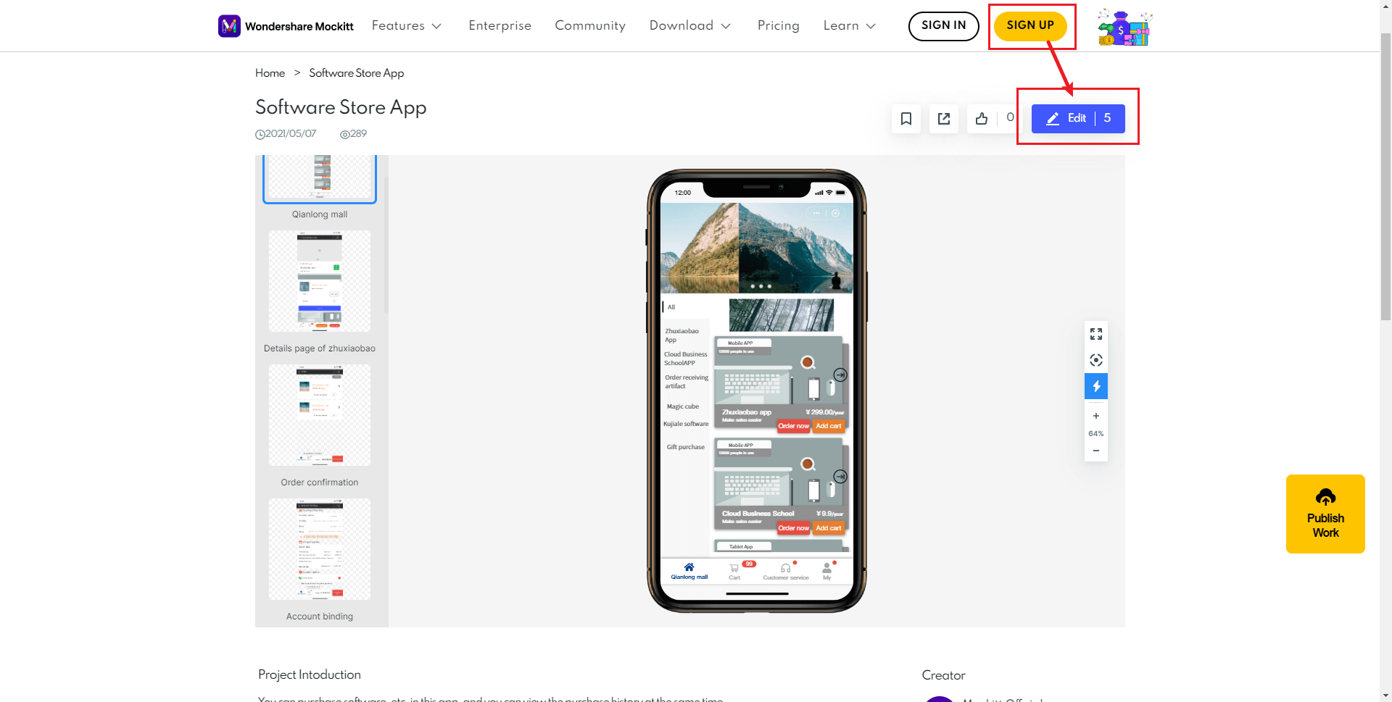Select Magic cube category in phone
1392x702 pixels.
(683, 406)
